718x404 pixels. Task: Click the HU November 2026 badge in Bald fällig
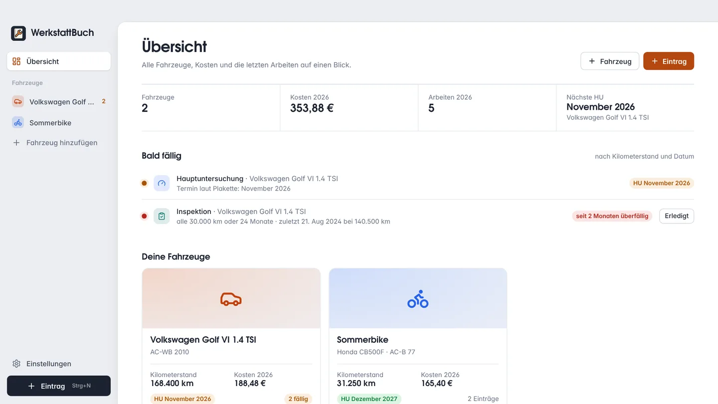(x=662, y=183)
